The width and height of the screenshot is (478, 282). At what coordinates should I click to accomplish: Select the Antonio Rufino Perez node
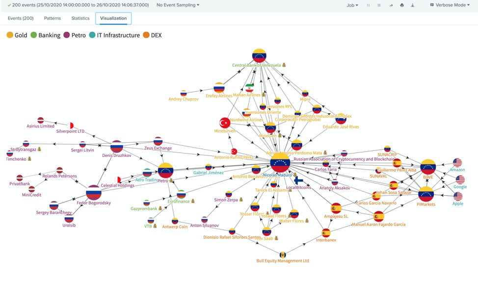[x=234, y=152]
